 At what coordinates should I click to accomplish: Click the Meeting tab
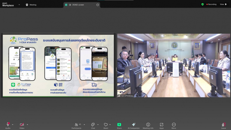click(x=31, y=5)
